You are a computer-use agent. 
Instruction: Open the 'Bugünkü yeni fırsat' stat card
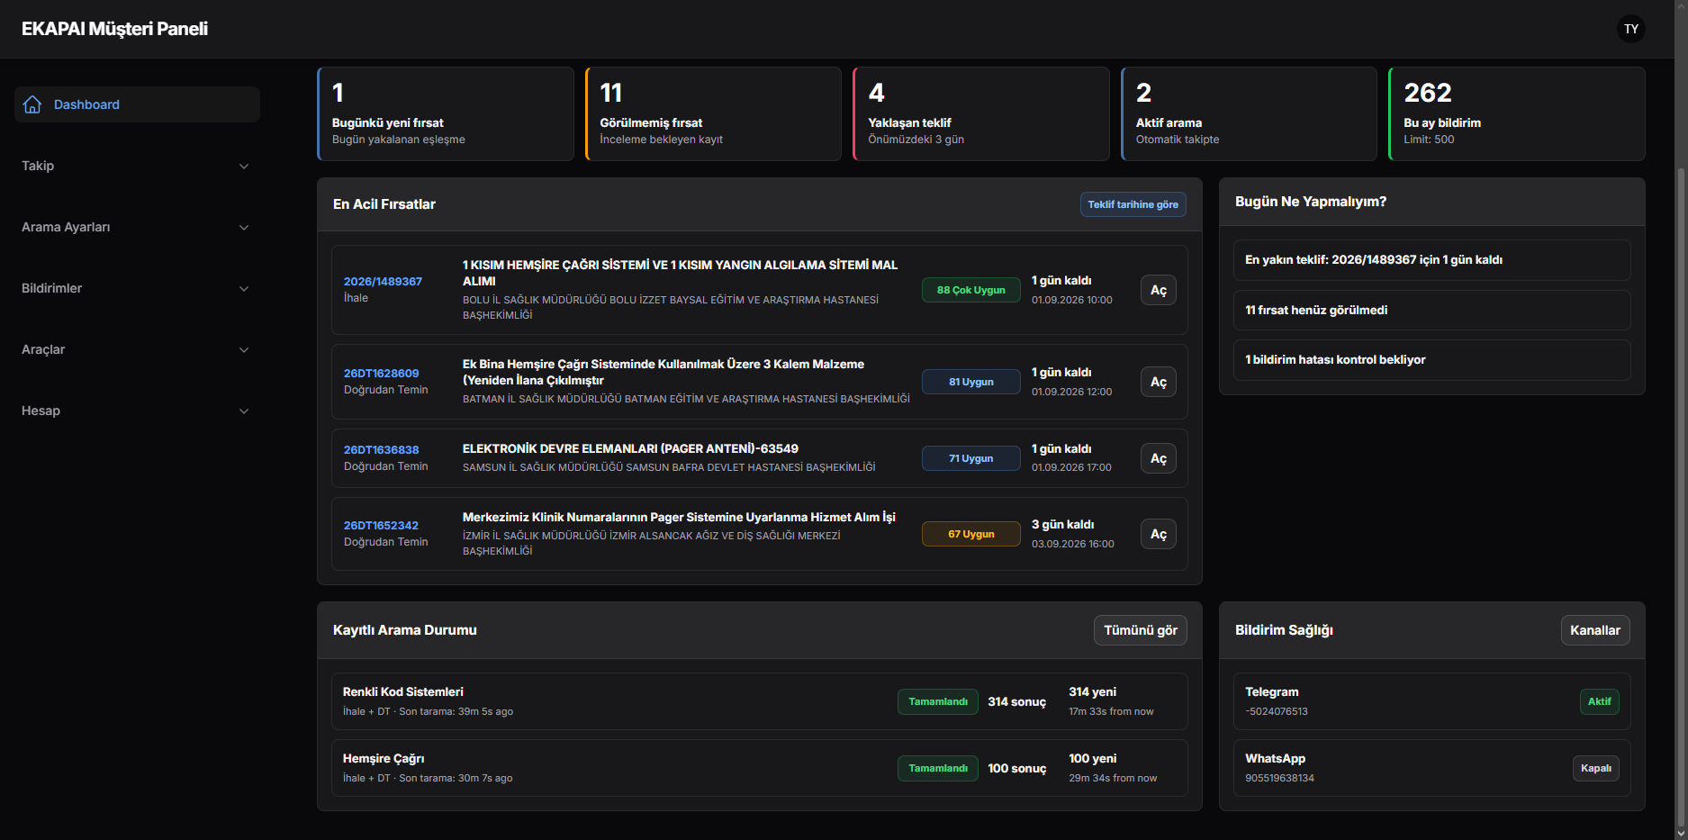(x=446, y=114)
